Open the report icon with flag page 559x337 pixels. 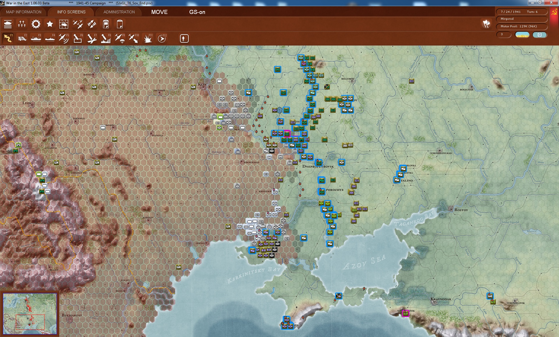(x=106, y=24)
